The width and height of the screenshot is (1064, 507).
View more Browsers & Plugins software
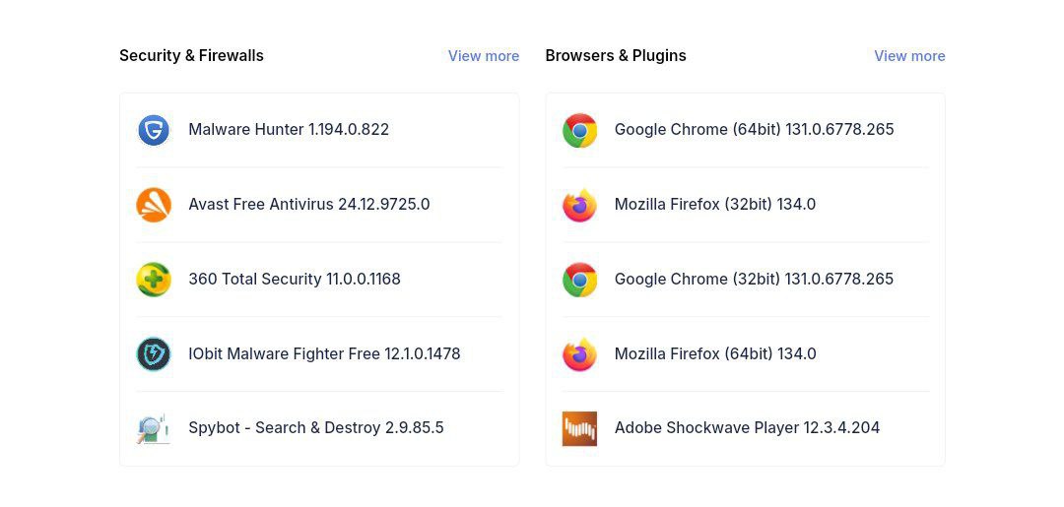pos(909,56)
